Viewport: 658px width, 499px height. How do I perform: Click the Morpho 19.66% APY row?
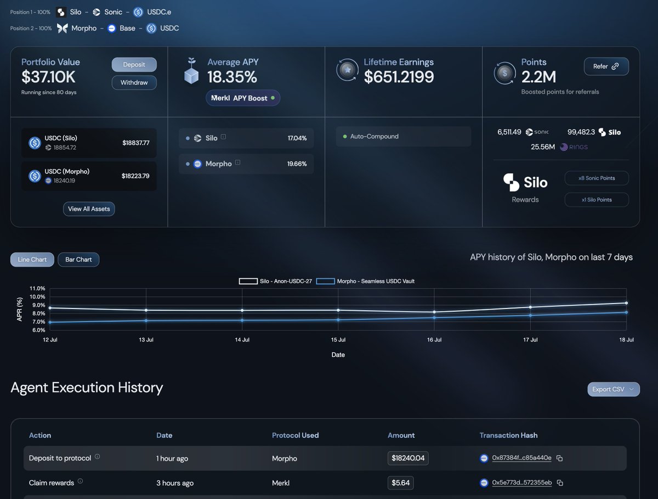point(246,164)
